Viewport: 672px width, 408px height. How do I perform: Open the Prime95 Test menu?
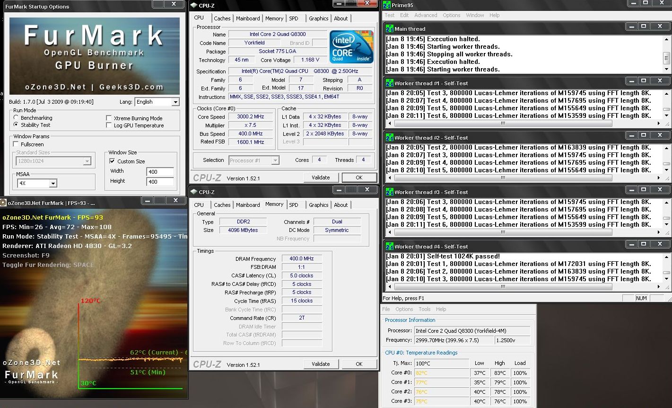(390, 15)
